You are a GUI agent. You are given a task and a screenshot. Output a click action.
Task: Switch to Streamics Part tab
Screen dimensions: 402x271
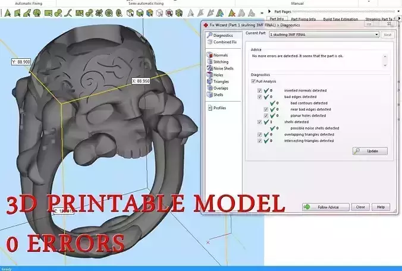pos(379,19)
